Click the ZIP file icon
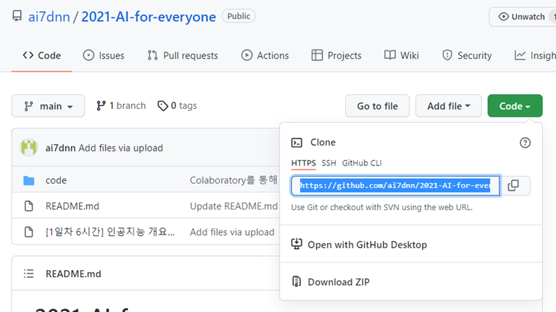This screenshot has height=312, width=556. click(x=296, y=281)
